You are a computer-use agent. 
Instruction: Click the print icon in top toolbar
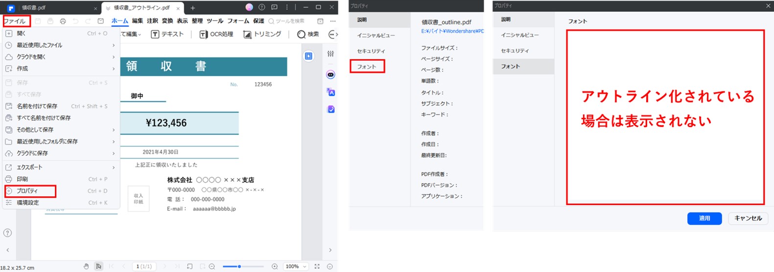[x=63, y=21]
